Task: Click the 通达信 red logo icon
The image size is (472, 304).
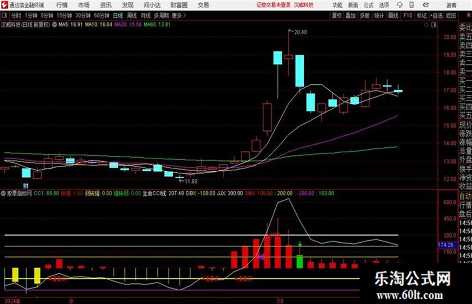Action: [x=4, y=5]
